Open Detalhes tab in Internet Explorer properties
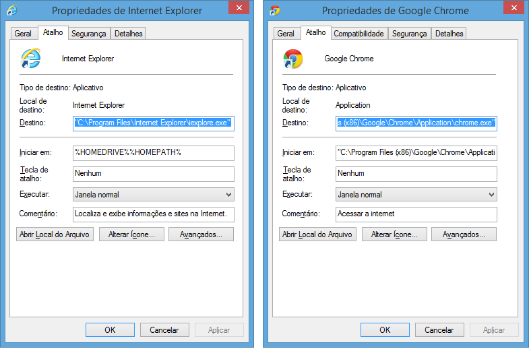The image size is (529, 349). click(128, 34)
